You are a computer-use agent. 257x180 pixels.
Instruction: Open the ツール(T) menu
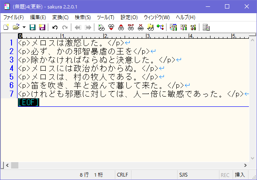[x=105, y=17]
